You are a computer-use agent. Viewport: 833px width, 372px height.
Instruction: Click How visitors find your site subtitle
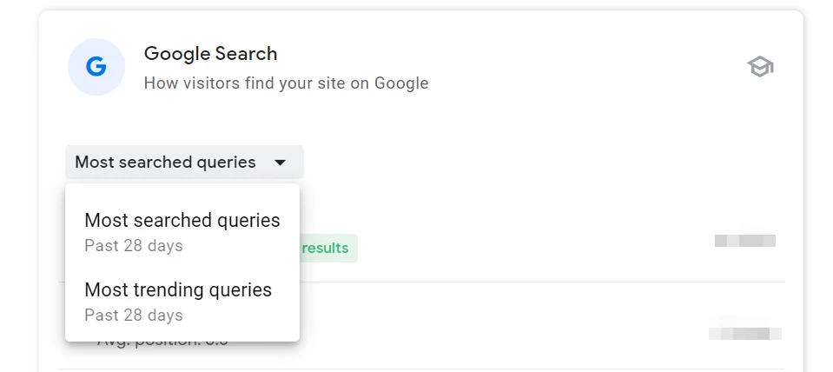click(x=286, y=83)
